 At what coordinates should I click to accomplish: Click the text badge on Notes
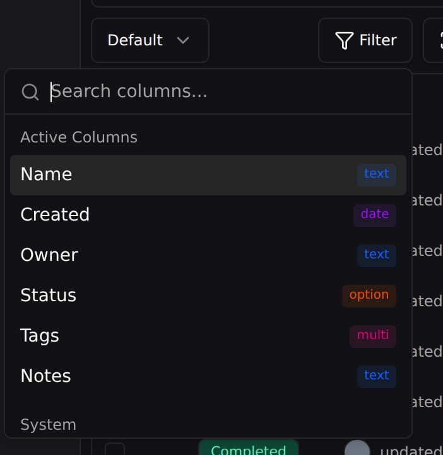click(x=377, y=376)
